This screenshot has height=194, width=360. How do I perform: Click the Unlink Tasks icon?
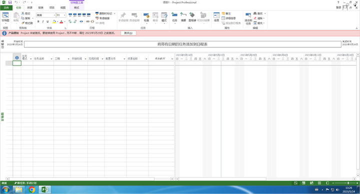coord(92,21)
